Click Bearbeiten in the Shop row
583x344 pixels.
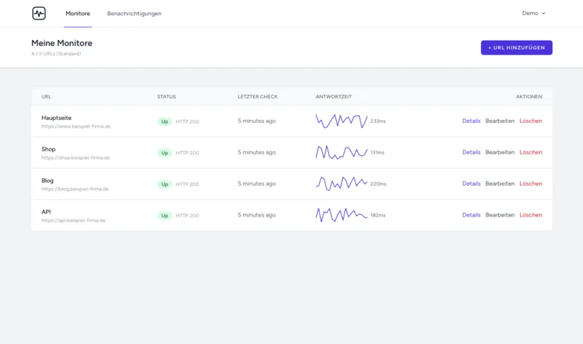point(499,152)
